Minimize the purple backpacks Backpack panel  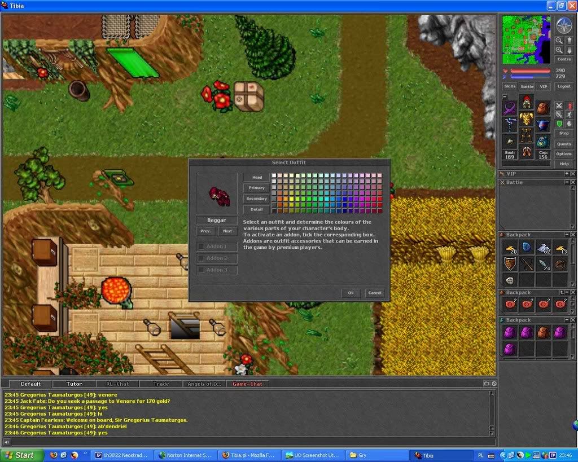point(567,320)
